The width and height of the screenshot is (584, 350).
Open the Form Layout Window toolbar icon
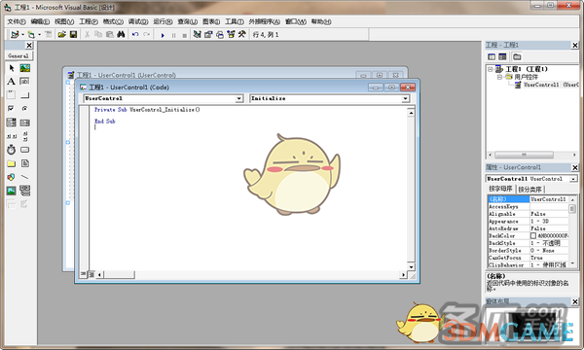pos(220,35)
